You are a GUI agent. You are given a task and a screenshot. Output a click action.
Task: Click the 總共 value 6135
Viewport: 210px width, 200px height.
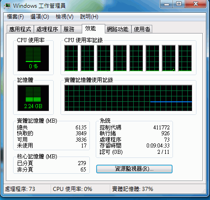click(81, 128)
